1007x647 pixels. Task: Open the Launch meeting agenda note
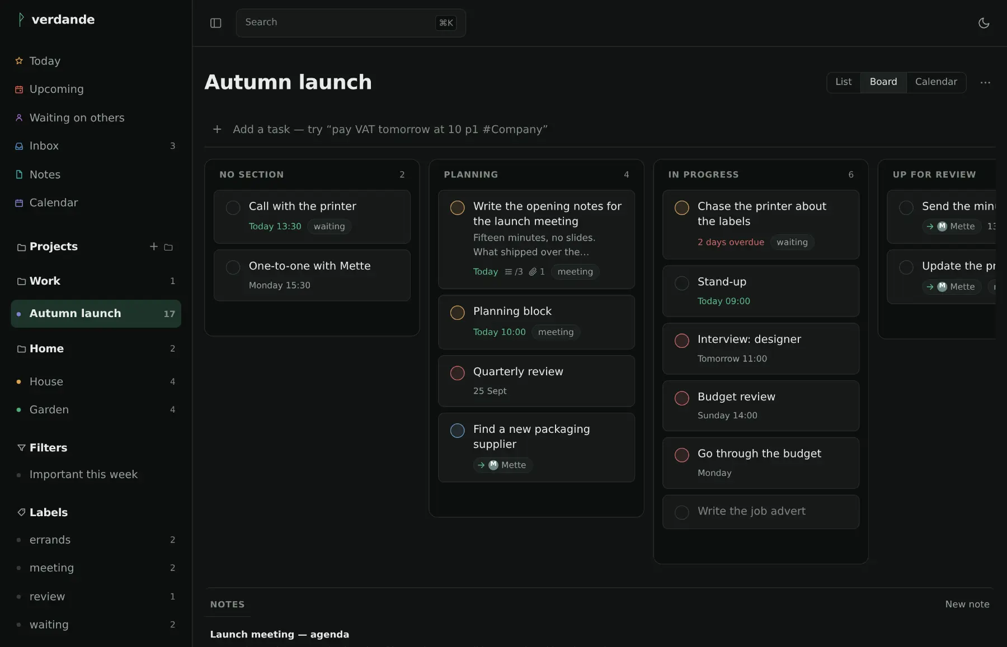279,635
